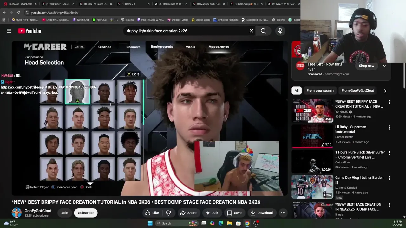Open the YouTube hamburger guide menu
This screenshot has height=228, width=406.
click(9, 31)
